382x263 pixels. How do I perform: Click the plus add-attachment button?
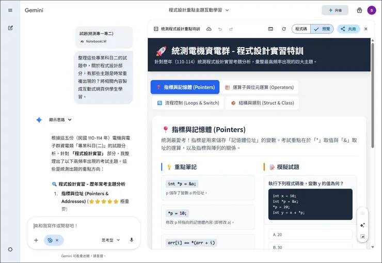coord(36,240)
